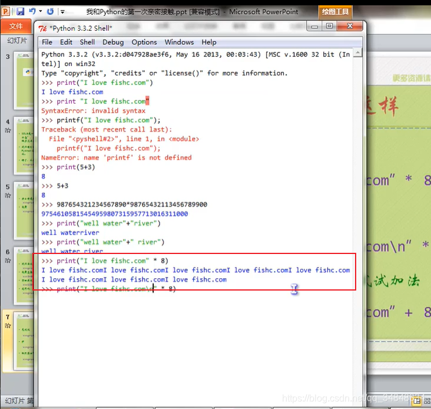Select slide 6 thumbnail in PowerPoint
This screenshot has height=409, width=431.
[x=25, y=276]
